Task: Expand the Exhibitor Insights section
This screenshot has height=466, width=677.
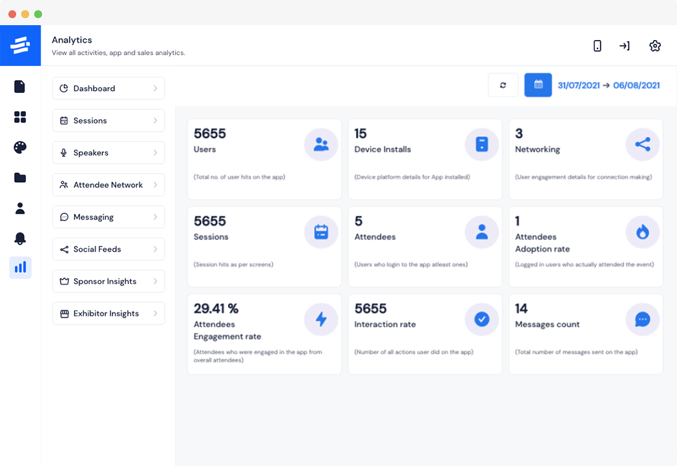Action: click(x=108, y=313)
